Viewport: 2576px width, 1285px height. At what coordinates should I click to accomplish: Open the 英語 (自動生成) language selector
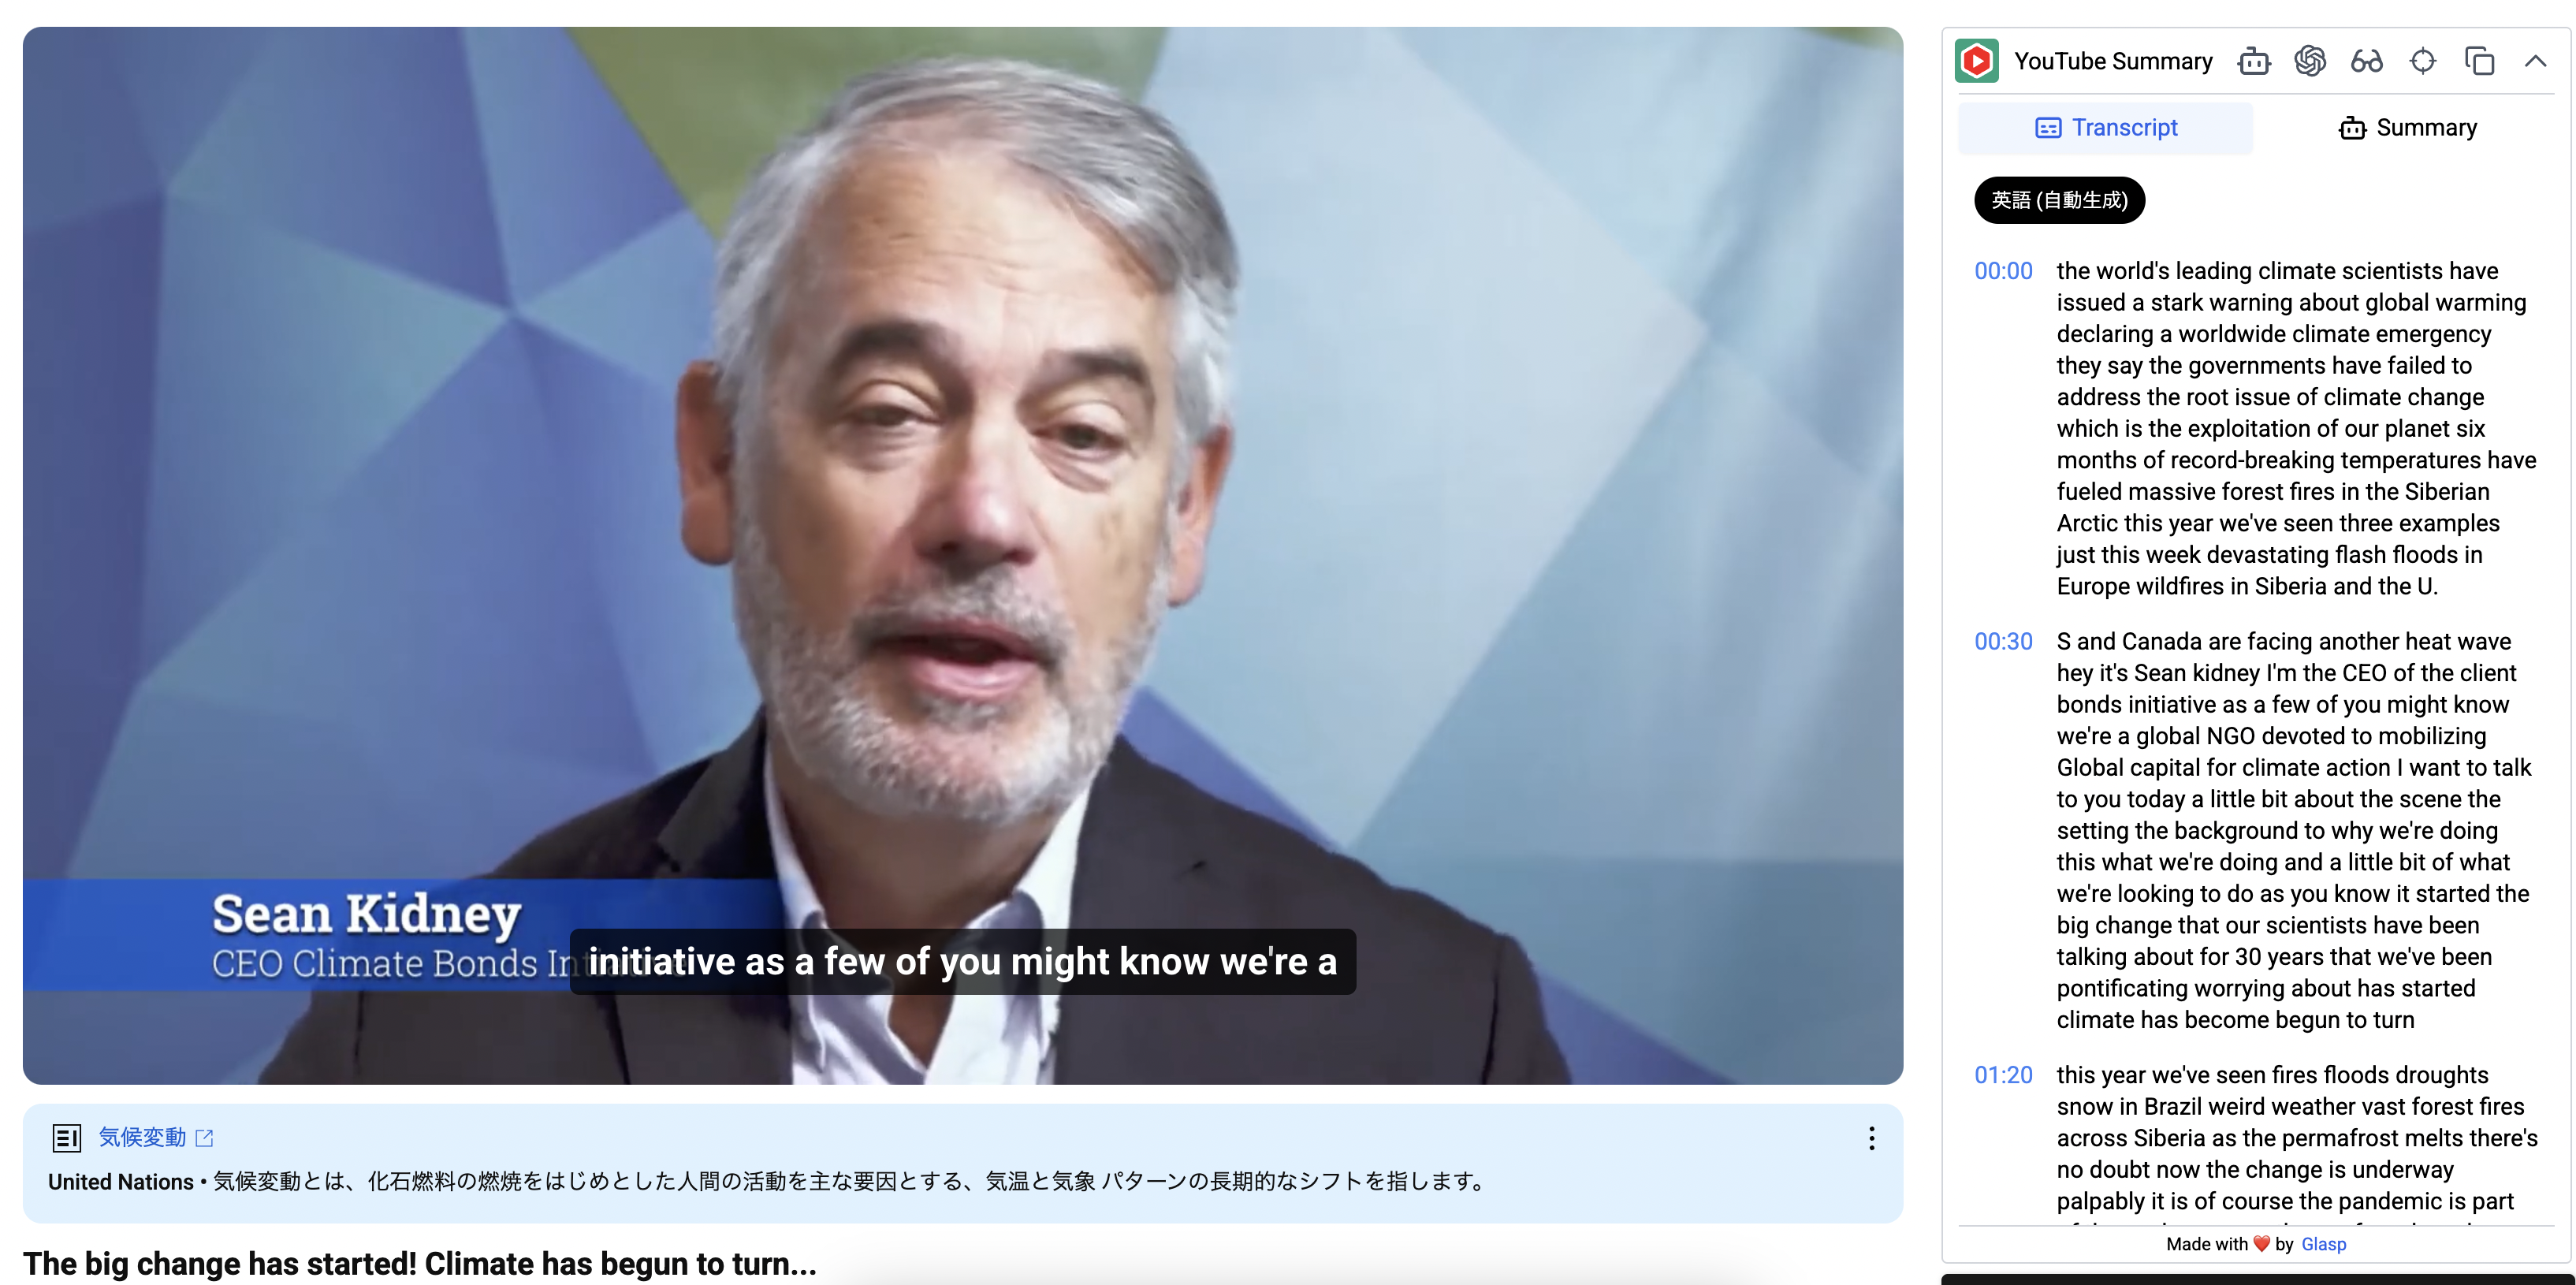coord(2059,200)
